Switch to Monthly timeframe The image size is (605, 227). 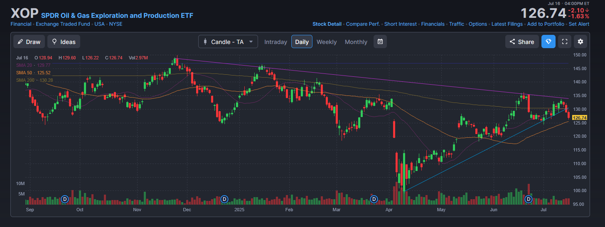point(356,41)
